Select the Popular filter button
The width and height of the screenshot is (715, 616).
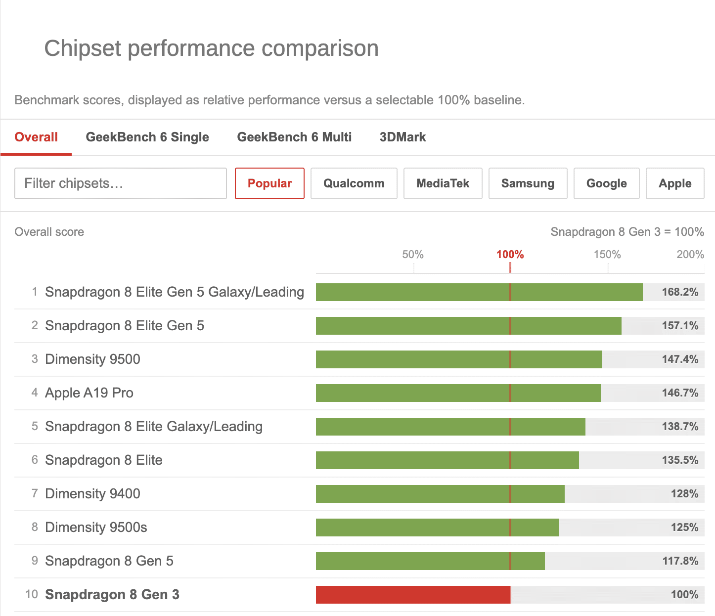[269, 183]
